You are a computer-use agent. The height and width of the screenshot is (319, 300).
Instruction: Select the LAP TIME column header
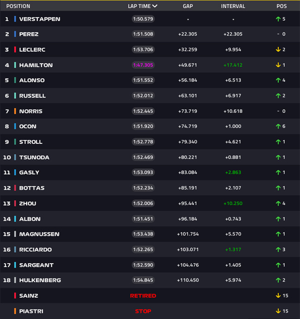139,6
